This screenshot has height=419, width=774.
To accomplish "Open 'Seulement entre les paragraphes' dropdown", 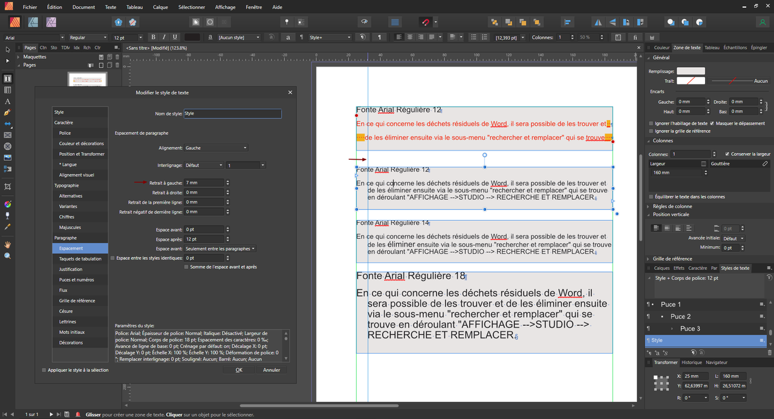I will click(x=220, y=248).
